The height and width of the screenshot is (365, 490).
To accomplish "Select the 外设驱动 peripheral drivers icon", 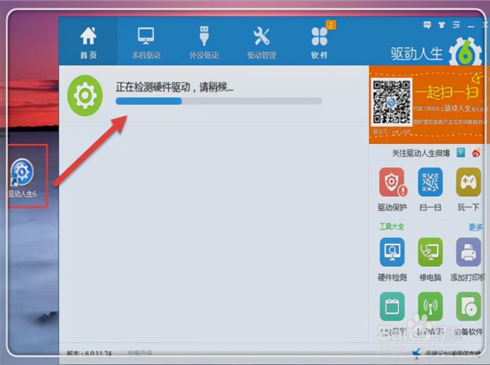I will pyautogui.click(x=204, y=41).
